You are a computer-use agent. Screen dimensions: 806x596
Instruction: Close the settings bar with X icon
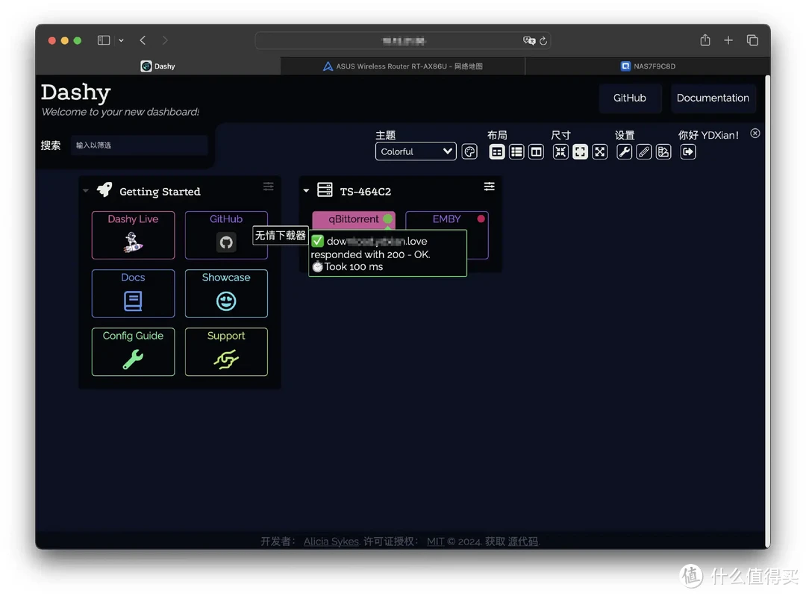pos(755,134)
